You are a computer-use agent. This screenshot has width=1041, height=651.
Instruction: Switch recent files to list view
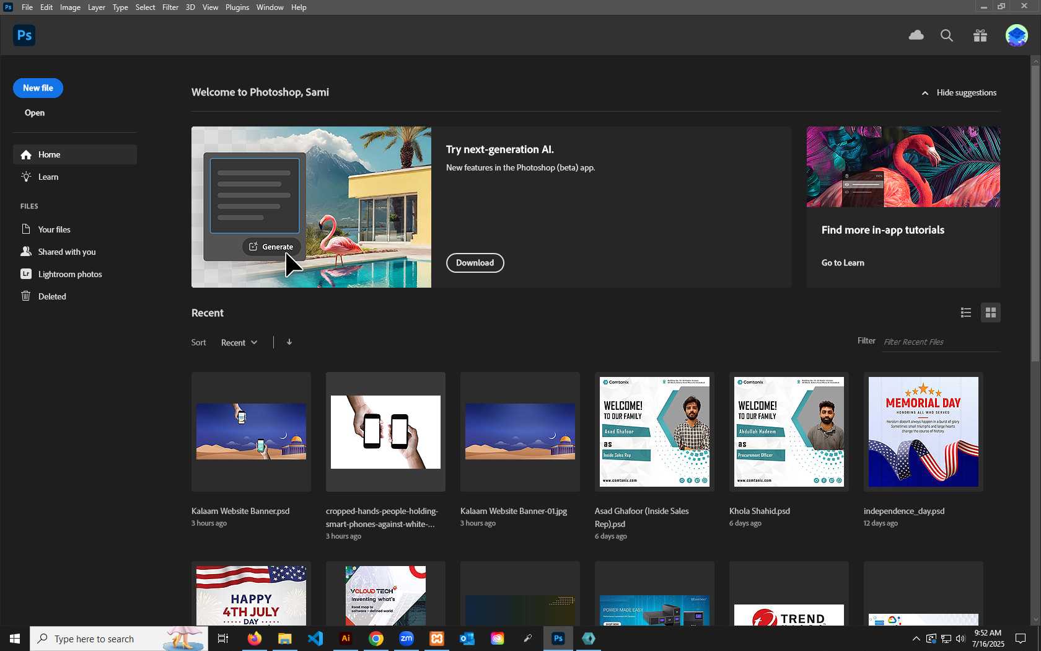click(x=965, y=312)
